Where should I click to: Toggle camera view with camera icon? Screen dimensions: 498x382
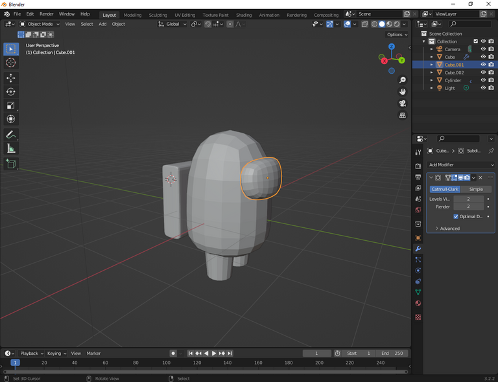click(x=403, y=104)
